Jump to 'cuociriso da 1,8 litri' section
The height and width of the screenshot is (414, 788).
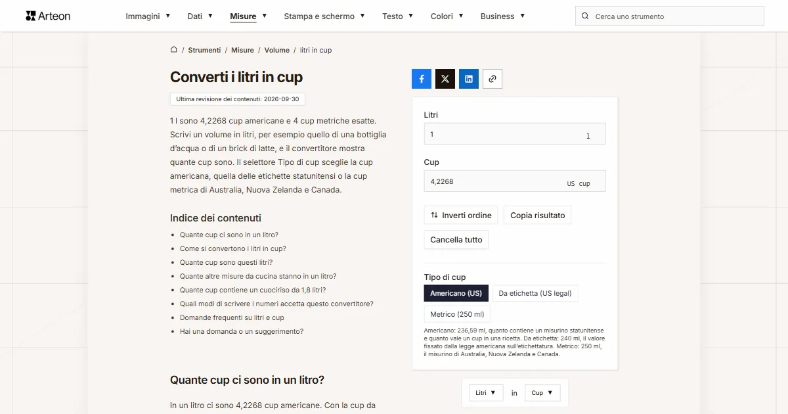253,290
